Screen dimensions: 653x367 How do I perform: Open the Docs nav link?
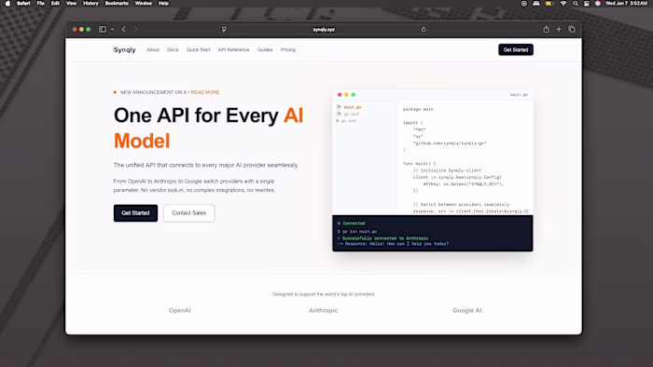pyautogui.click(x=173, y=50)
